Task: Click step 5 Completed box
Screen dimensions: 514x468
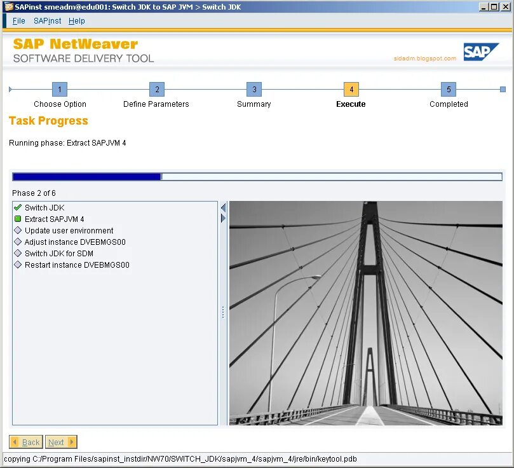Action: 449,89
